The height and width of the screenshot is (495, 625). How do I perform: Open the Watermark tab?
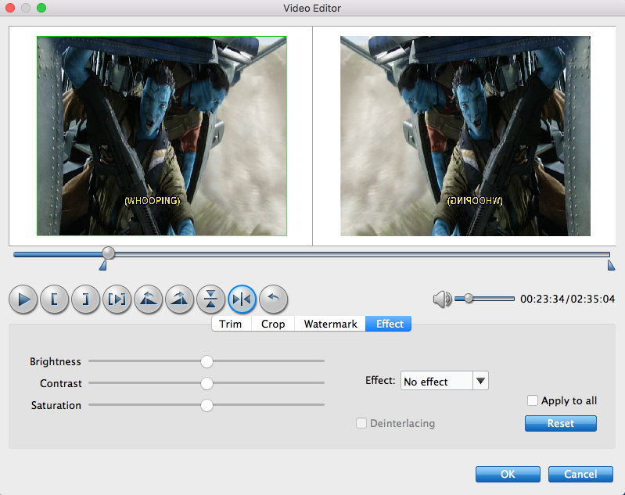(330, 324)
